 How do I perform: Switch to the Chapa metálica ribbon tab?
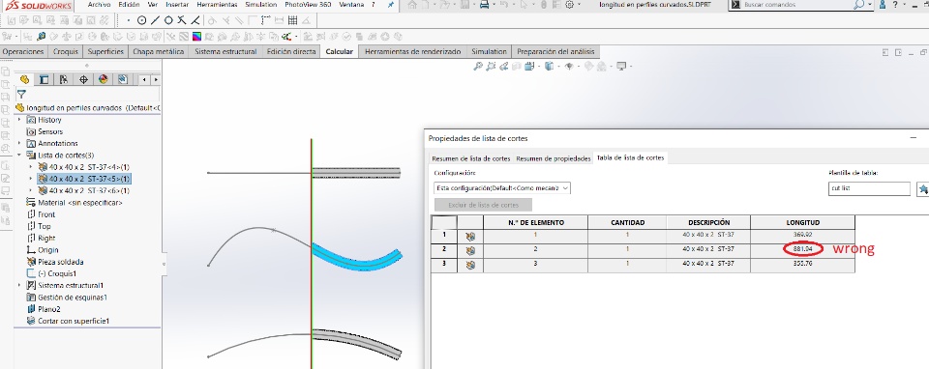(x=158, y=51)
